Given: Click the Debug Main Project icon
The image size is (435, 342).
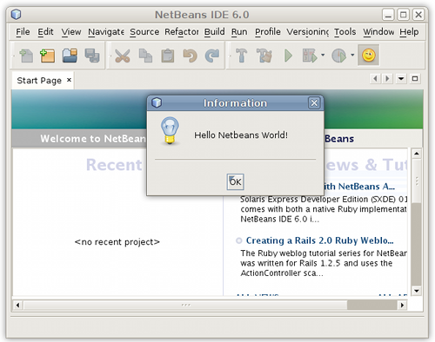Looking at the screenshot, I should pos(310,56).
